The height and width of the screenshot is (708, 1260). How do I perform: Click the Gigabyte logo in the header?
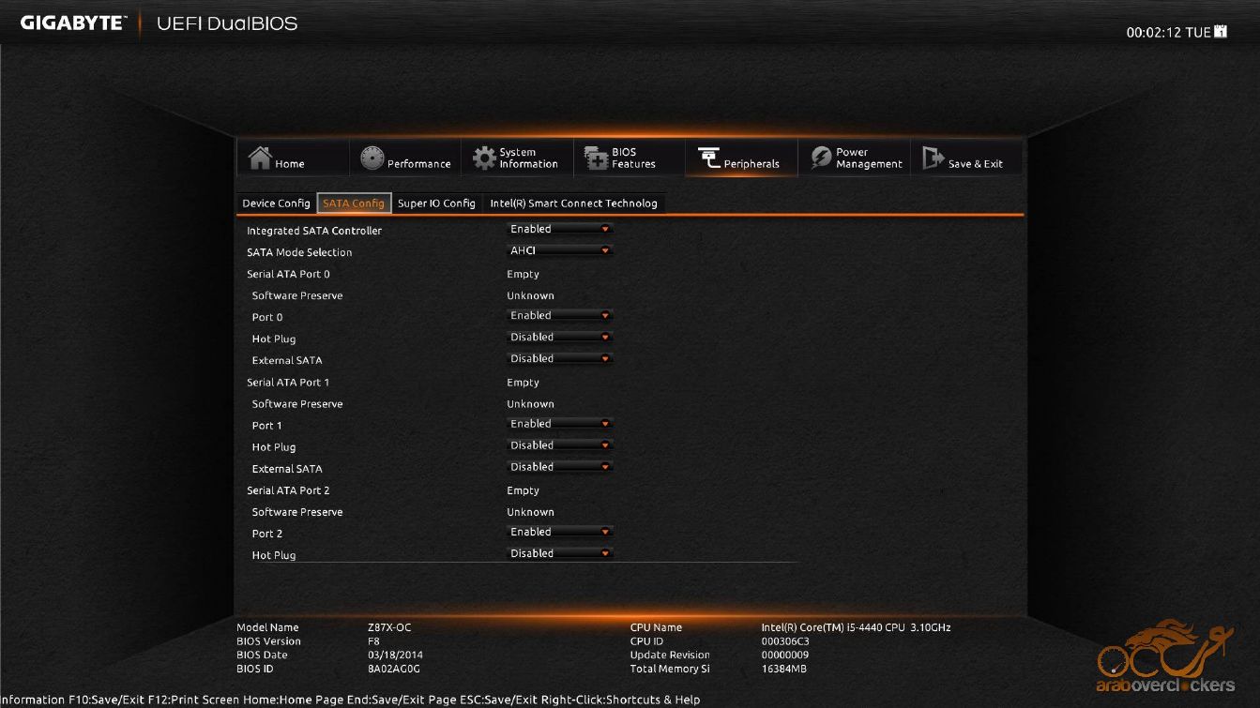click(x=72, y=23)
